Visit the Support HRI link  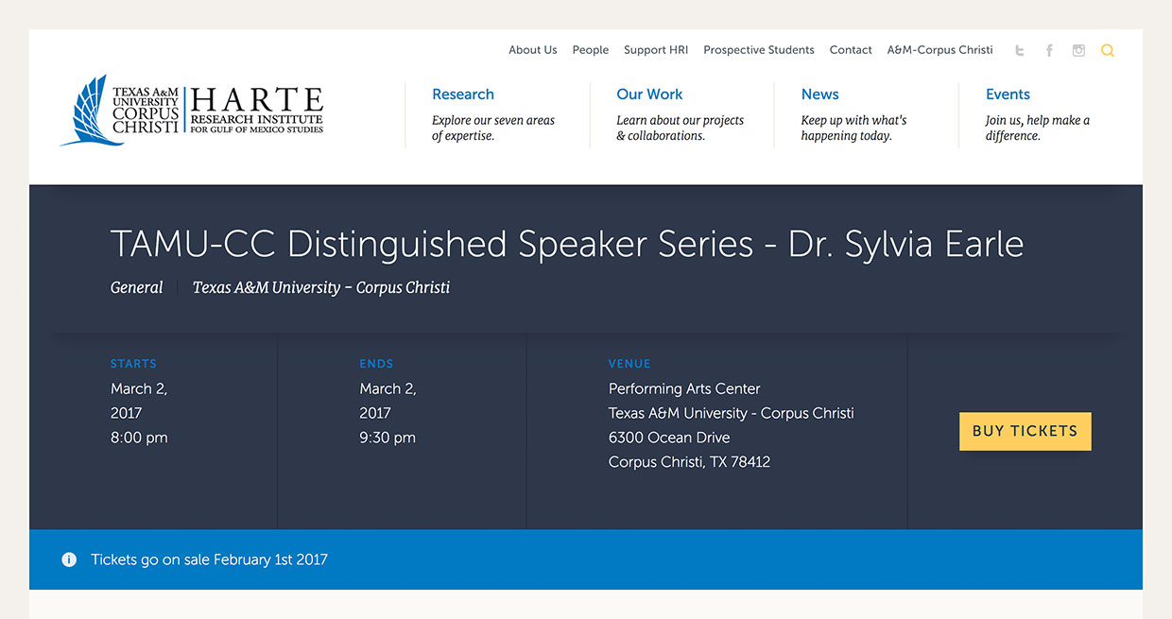click(x=656, y=50)
